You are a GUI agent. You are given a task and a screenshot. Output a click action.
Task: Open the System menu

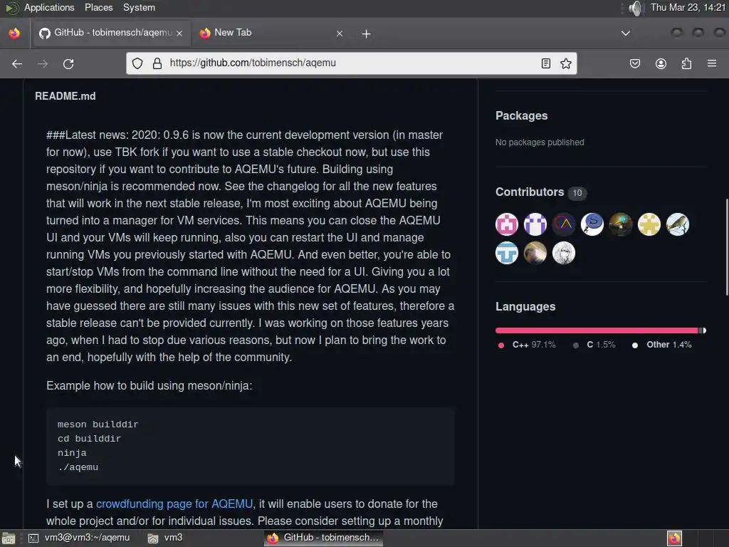(x=139, y=7)
